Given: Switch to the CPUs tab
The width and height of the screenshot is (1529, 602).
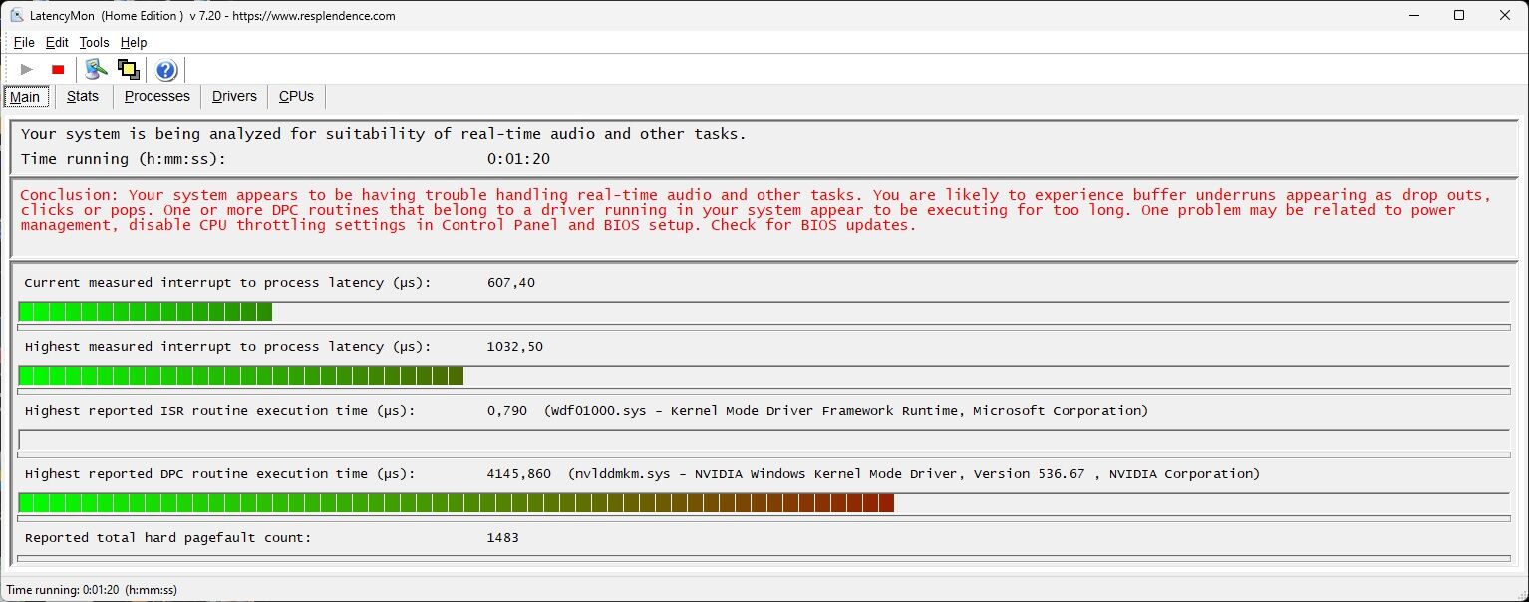Looking at the screenshot, I should 296,96.
